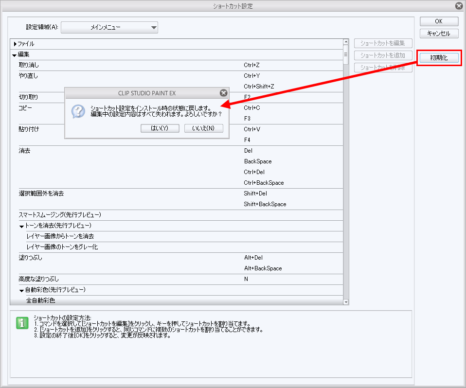Click ショートカットを削除 button
The height and width of the screenshot is (388, 466).
click(383, 68)
